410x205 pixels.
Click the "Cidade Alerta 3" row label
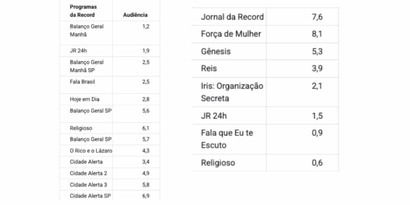(x=89, y=185)
